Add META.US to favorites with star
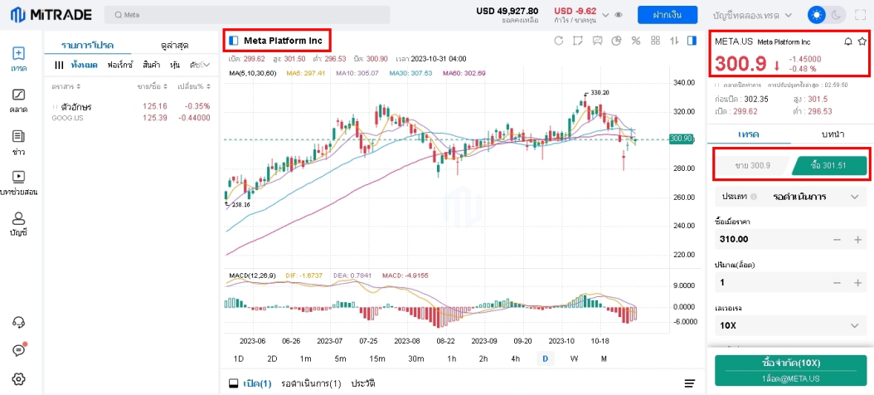This screenshot has height=395, width=874. click(x=862, y=41)
